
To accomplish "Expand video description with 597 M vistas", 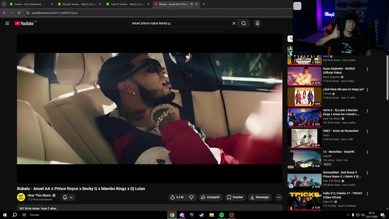I will 150,208.
